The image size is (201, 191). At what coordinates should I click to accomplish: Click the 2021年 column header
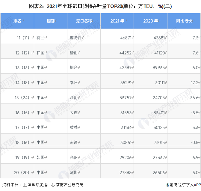pos(117,21)
